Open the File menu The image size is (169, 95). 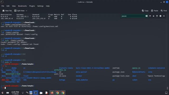[x=3, y=6]
